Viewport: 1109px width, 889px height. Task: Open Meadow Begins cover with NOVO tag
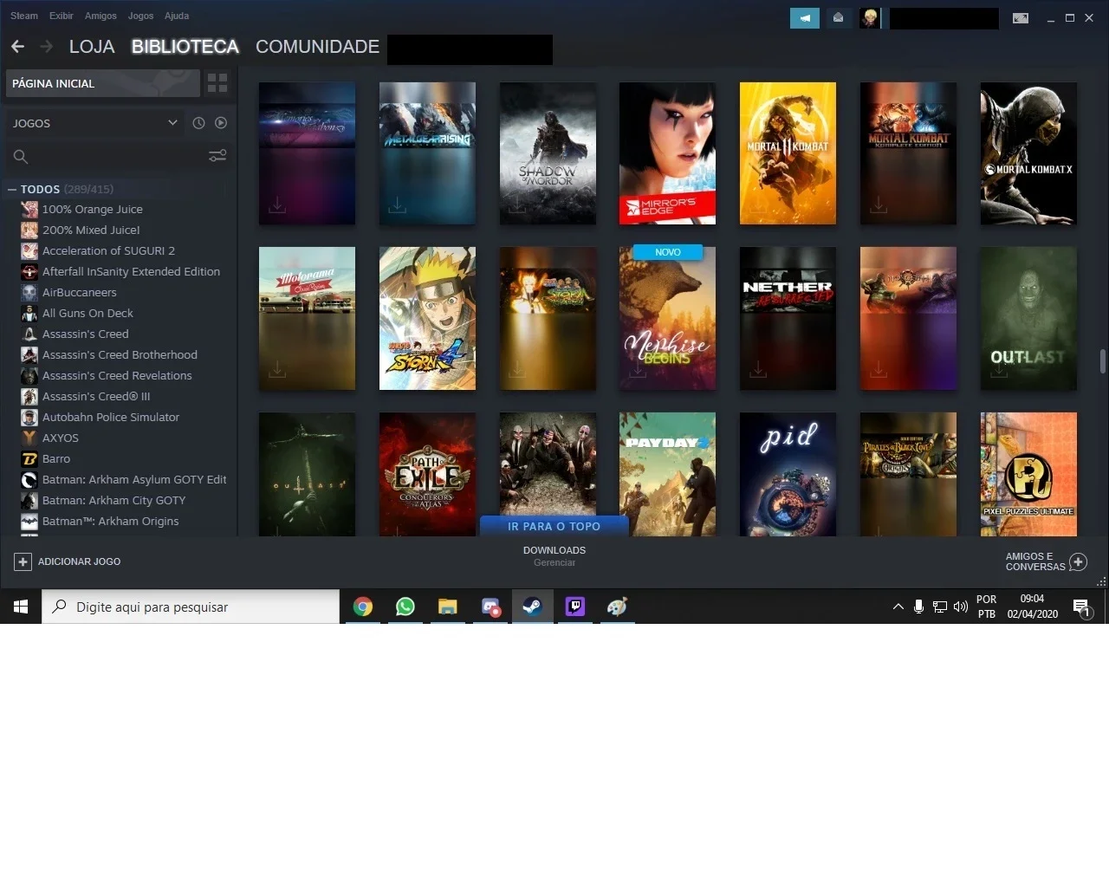667,318
